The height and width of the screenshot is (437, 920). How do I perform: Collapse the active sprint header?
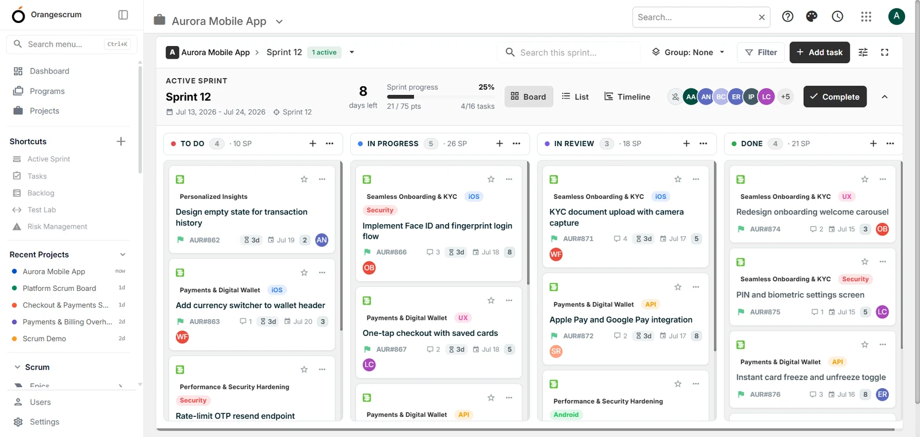pos(885,97)
